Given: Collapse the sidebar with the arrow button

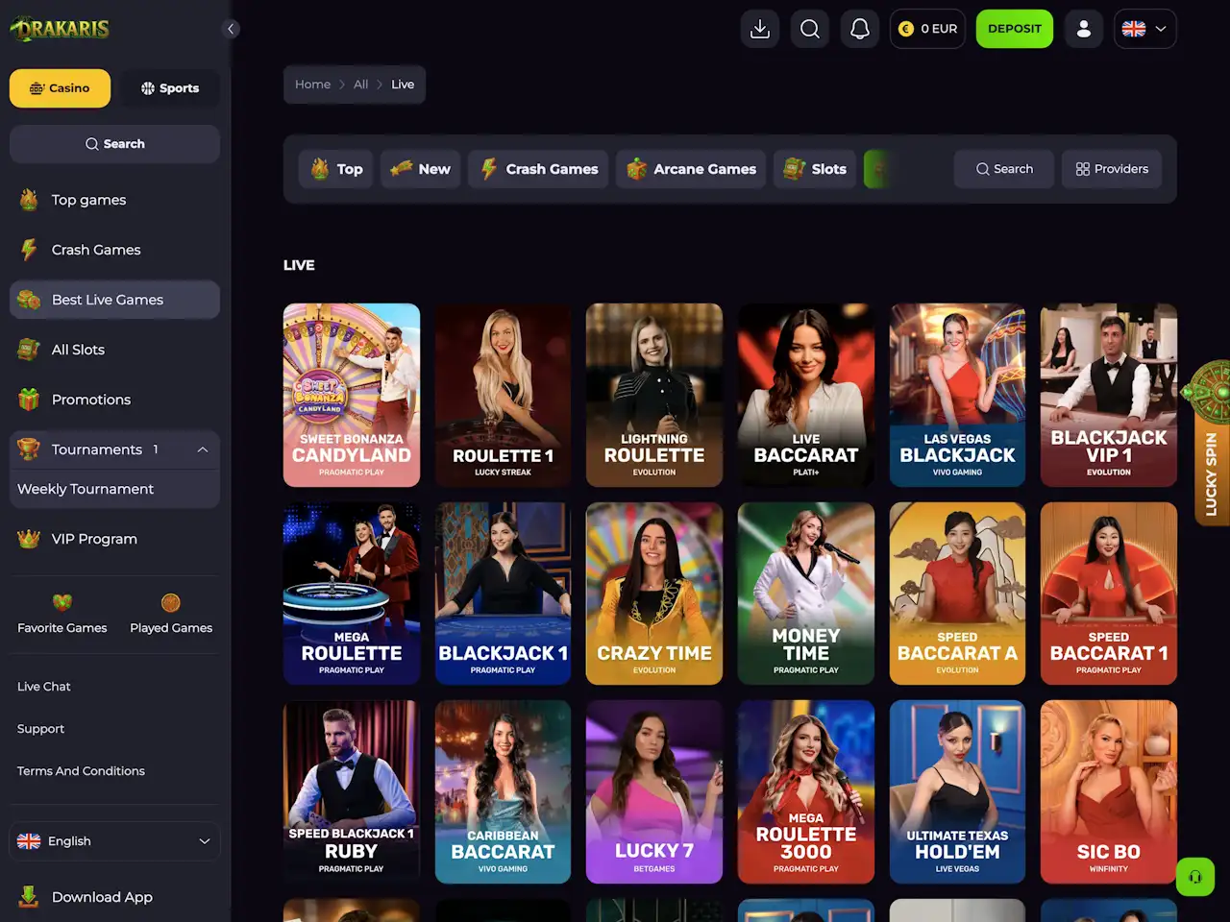Looking at the screenshot, I should click(231, 29).
